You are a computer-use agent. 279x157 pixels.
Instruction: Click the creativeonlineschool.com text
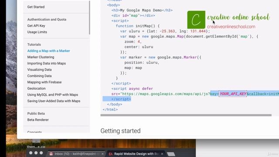tap(231, 27)
